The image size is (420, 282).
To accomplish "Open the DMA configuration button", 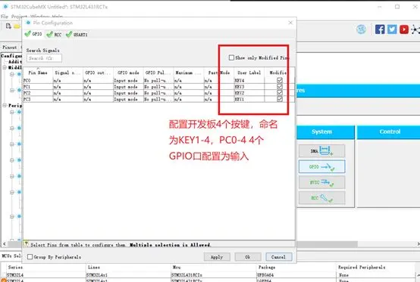I will [x=321, y=151].
